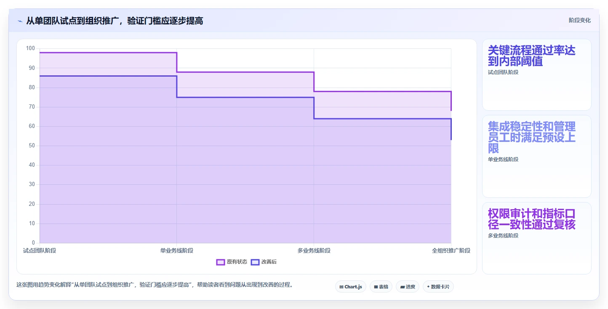Select the 数据卡片 chip
Screen dimensions: 608x309
click(438, 287)
